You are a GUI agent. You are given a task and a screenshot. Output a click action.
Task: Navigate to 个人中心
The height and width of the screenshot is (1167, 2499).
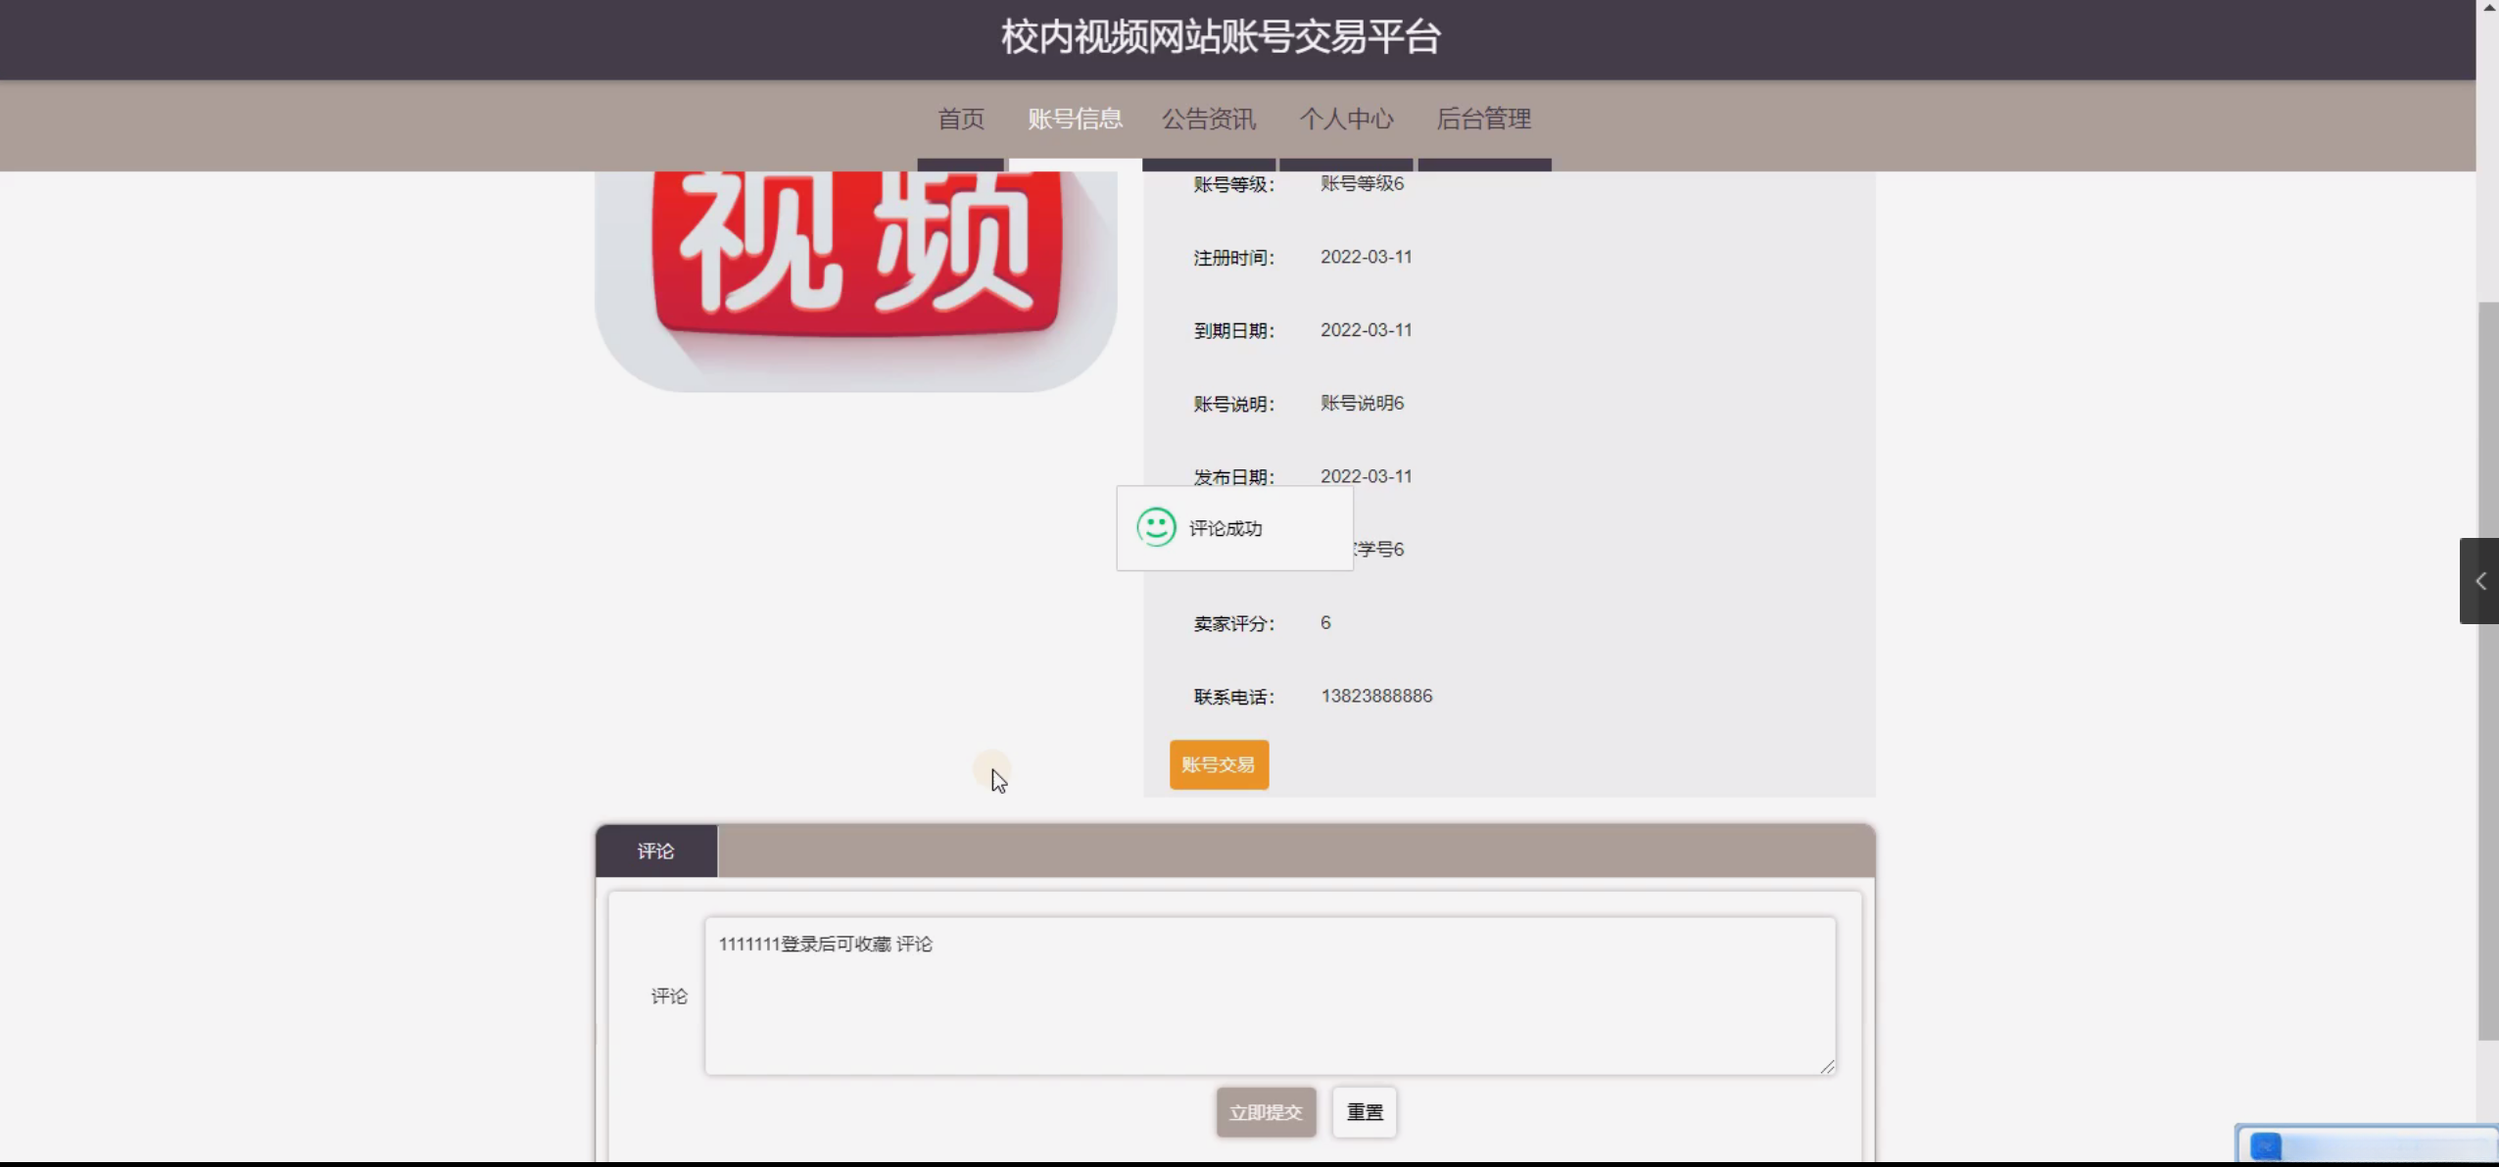1346,120
